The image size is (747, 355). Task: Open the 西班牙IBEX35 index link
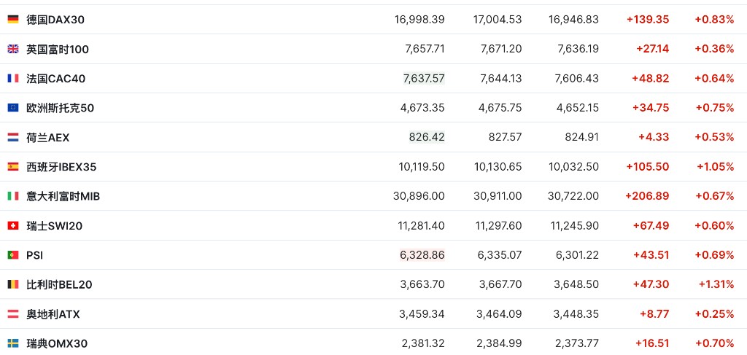tap(61, 167)
